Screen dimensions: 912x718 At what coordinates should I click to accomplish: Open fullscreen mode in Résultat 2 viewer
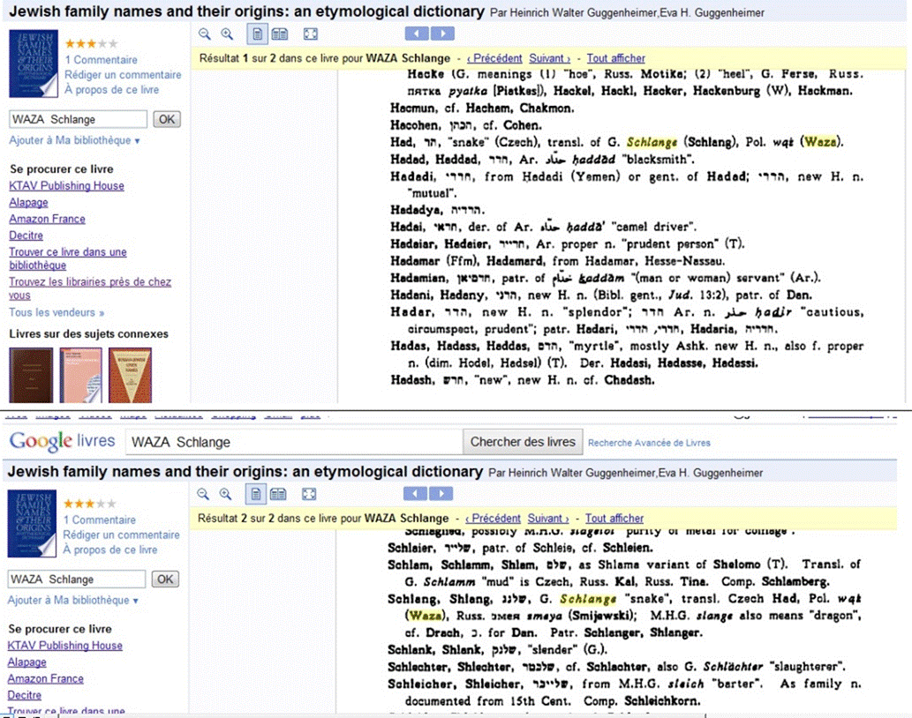(x=309, y=494)
